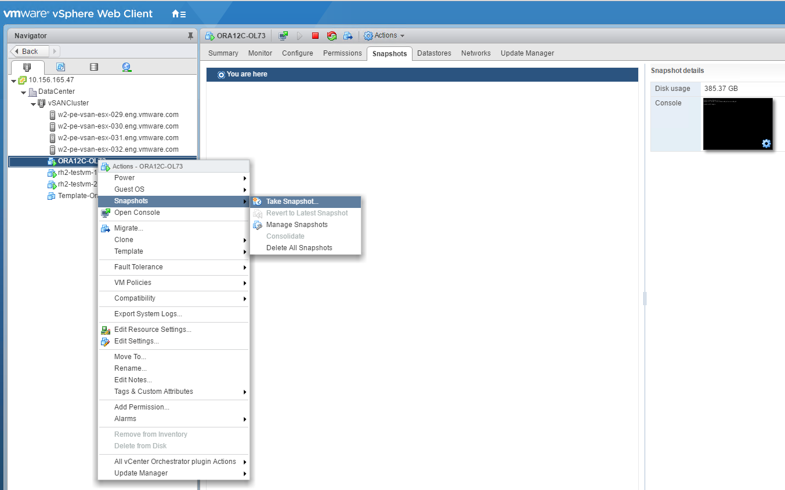Click the green Power On toolbar icon

[300, 36]
